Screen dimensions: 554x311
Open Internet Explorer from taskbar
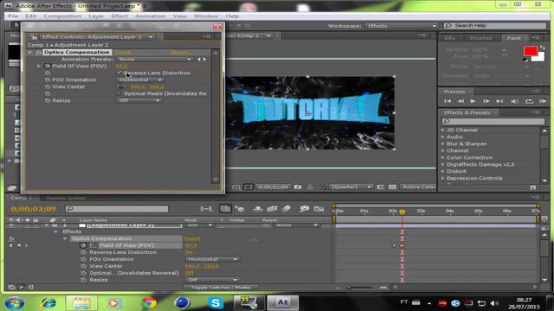[48, 303]
